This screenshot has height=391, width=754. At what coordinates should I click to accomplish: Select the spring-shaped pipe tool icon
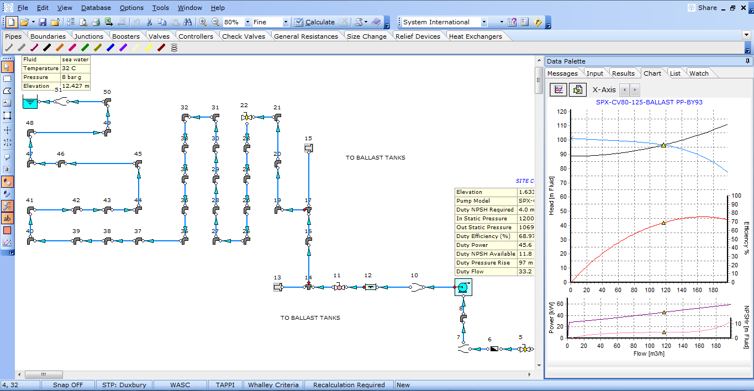coord(174,48)
